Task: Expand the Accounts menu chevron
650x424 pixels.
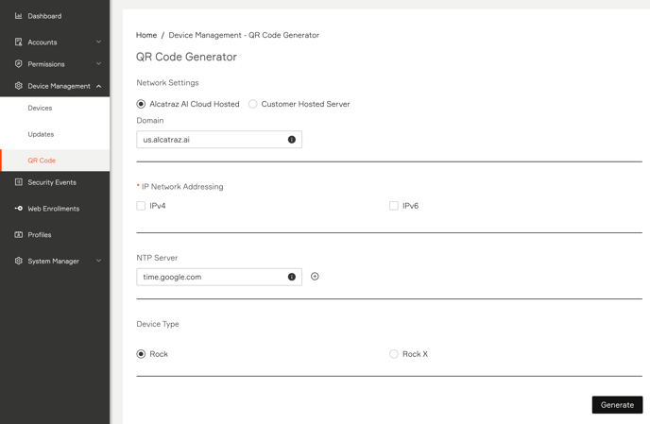Action: pyautogui.click(x=98, y=42)
